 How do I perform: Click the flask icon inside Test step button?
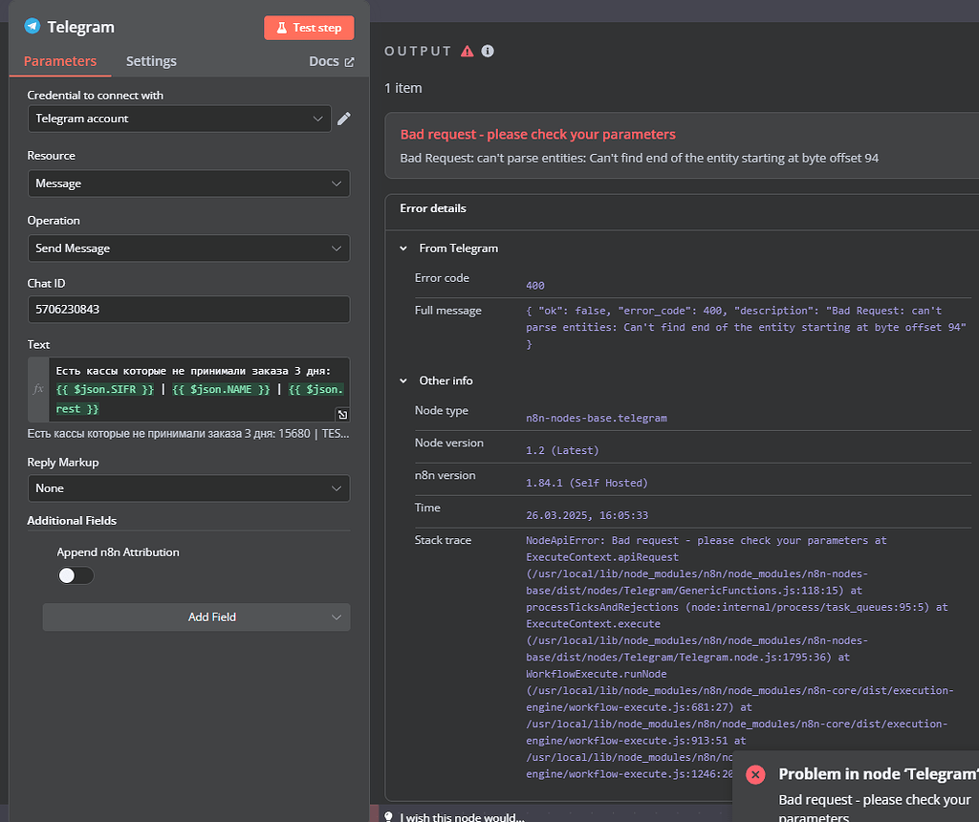coord(279,28)
